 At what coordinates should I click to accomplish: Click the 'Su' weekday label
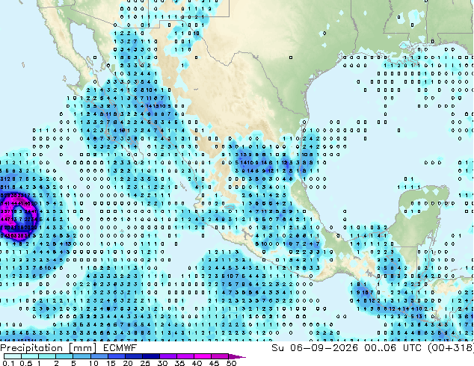(x=278, y=347)
